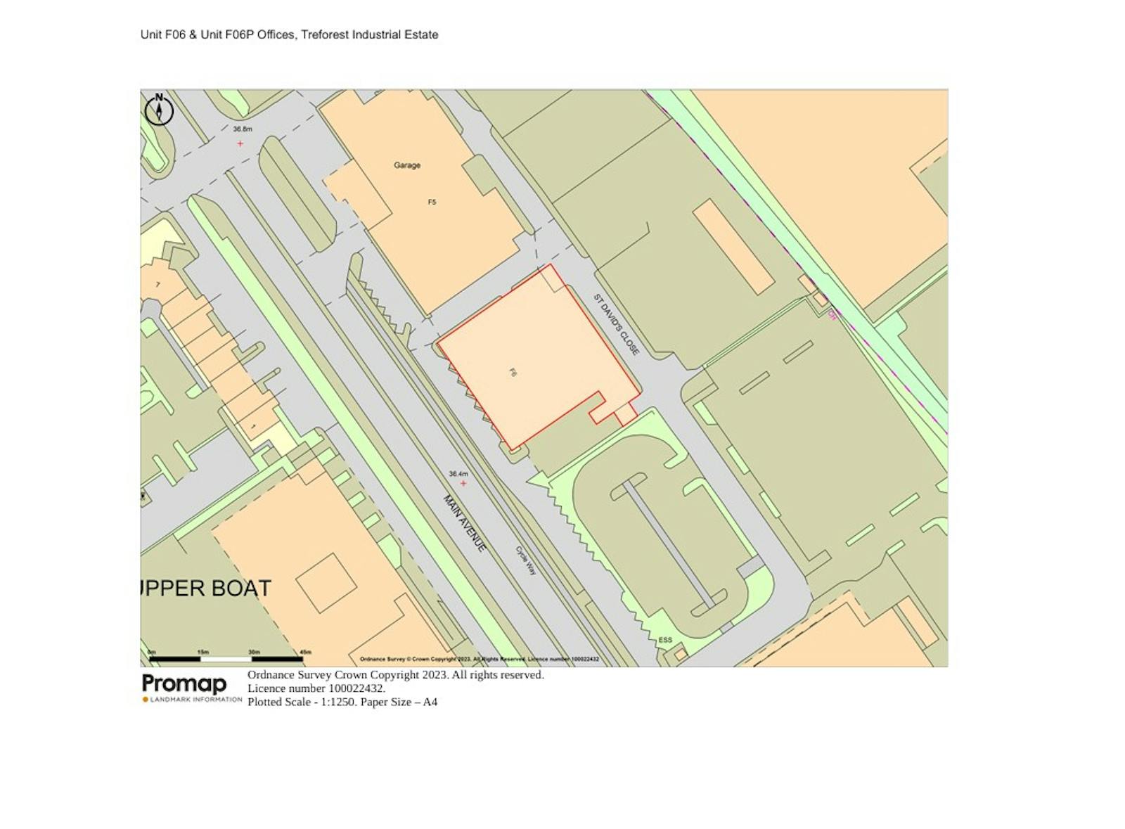Click the Promap logo

184,683
